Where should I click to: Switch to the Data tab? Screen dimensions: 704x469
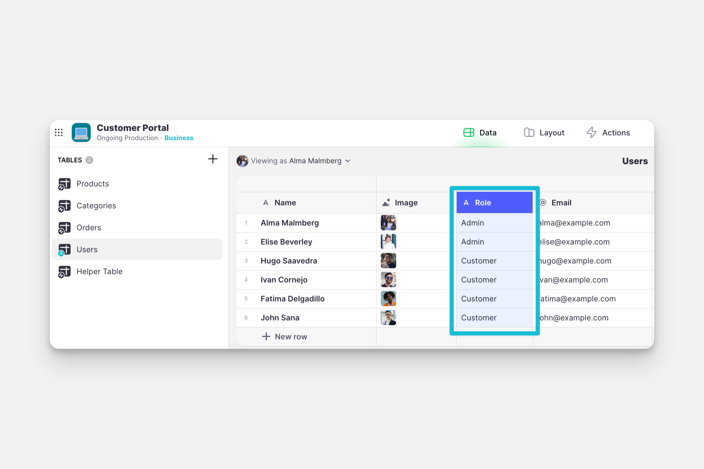click(x=480, y=133)
